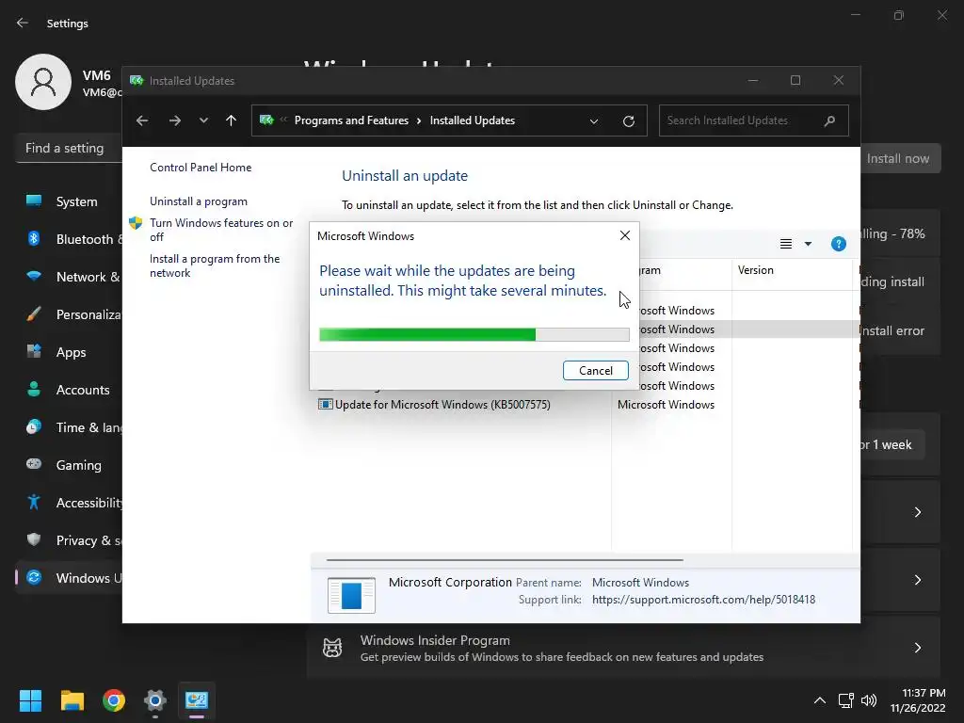Click the network tray icon
The height and width of the screenshot is (723, 964).
(x=846, y=700)
